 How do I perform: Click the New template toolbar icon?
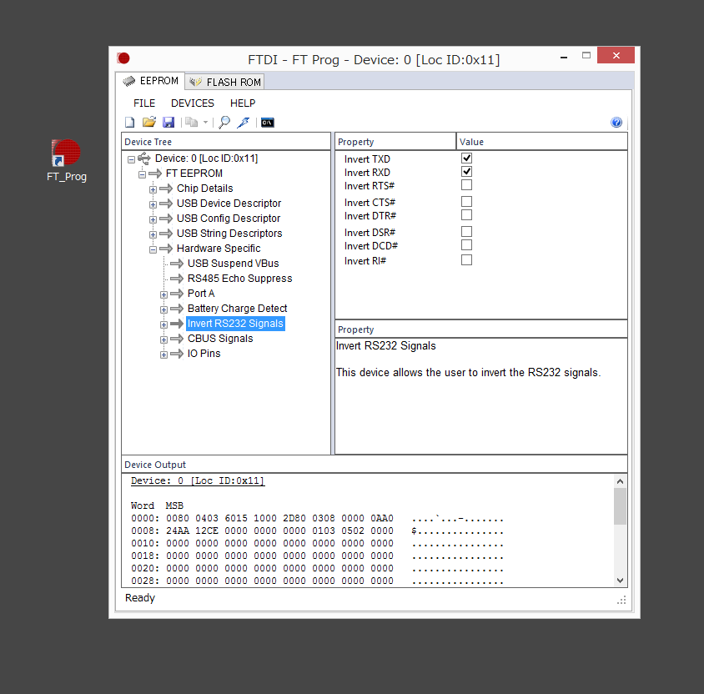[x=129, y=122]
